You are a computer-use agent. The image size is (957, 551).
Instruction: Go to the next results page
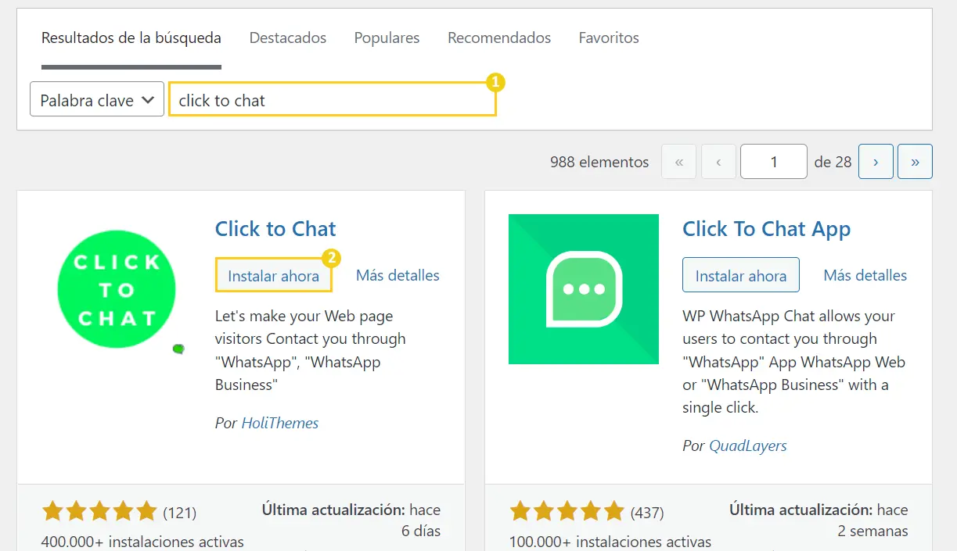point(876,162)
